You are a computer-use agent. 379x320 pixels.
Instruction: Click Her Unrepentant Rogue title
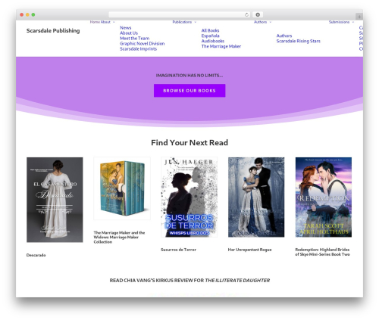pyautogui.click(x=249, y=250)
